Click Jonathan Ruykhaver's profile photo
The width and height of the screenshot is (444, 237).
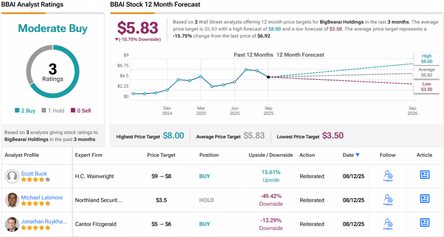[12, 224]
